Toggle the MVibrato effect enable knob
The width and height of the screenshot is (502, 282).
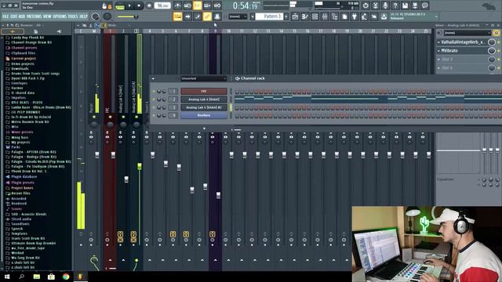point(492,51)
